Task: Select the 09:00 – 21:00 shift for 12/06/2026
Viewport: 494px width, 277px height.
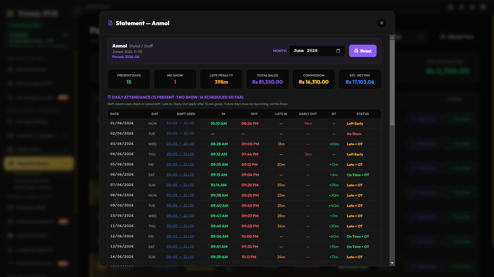Action: (180, 236)
